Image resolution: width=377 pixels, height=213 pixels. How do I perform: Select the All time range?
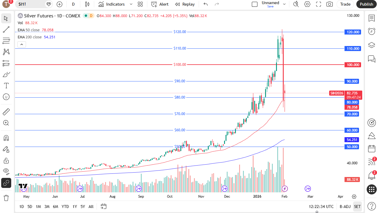pos(91,207)
